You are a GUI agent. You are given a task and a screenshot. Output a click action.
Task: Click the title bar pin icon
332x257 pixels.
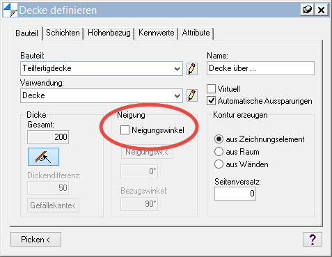pos(308,10)
